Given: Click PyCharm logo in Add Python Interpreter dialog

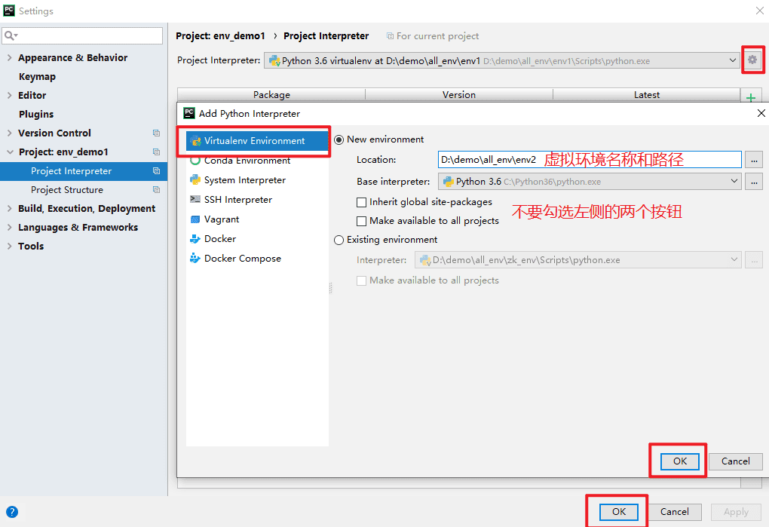Looking at the screenshot, I should 188,113.
